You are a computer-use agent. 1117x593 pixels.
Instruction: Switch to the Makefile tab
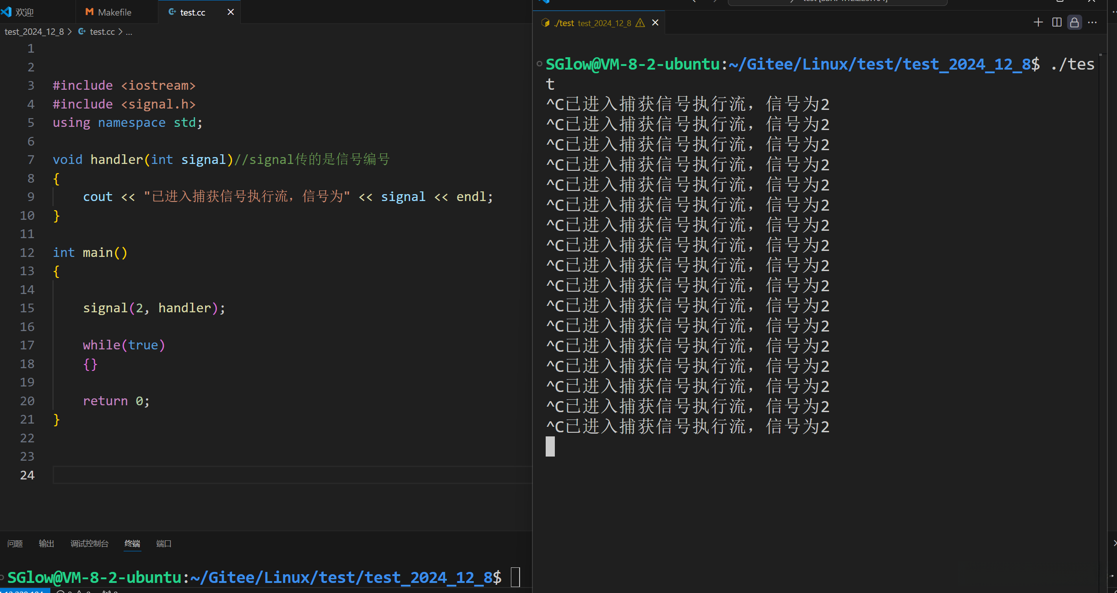coord(114,12)
